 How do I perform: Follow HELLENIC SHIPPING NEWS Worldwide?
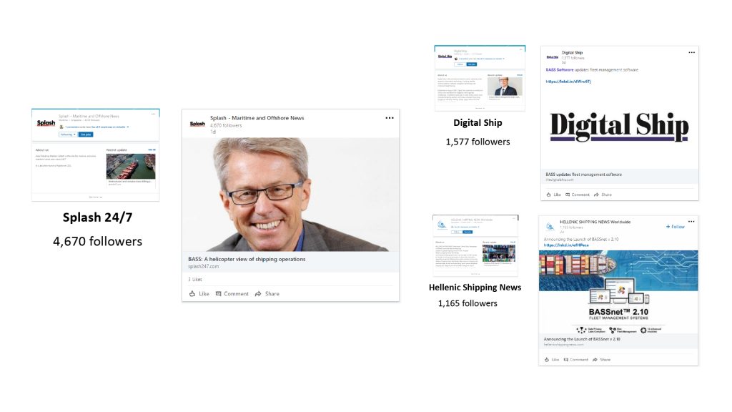click(x=676, y=227)
